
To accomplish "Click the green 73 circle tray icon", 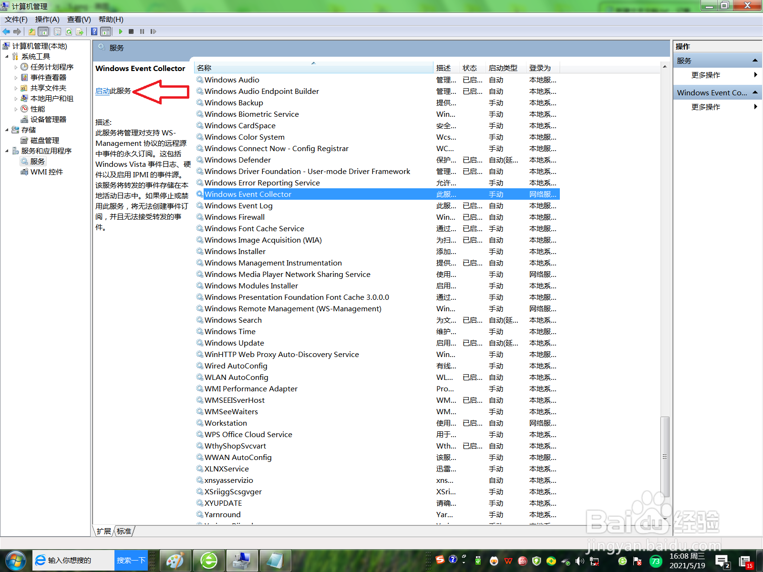I will 656,561.
